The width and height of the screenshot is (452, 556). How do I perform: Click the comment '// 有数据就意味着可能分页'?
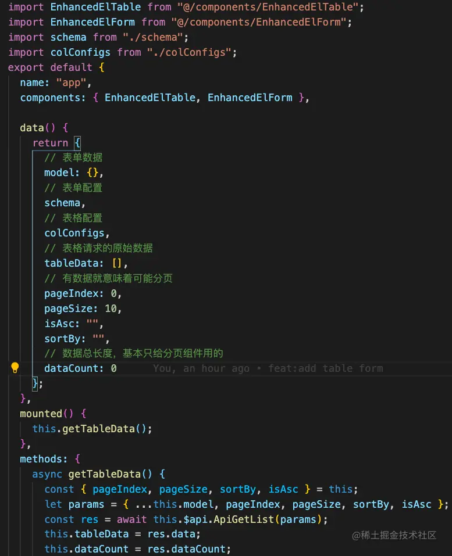[108, 278]
